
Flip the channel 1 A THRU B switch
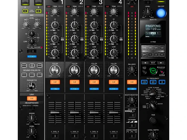pos(55,136)
